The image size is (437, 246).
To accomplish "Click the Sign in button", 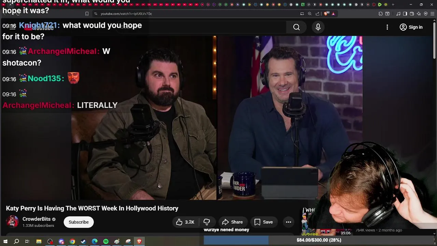I will pos(411,27).
